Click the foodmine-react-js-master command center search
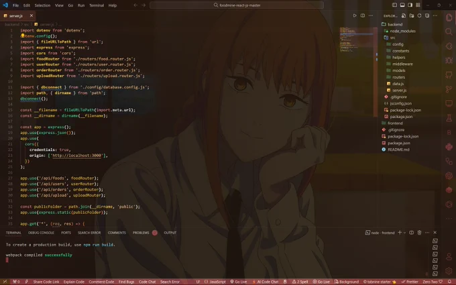This screenshot has width=456, height=285. pos(237,5)
